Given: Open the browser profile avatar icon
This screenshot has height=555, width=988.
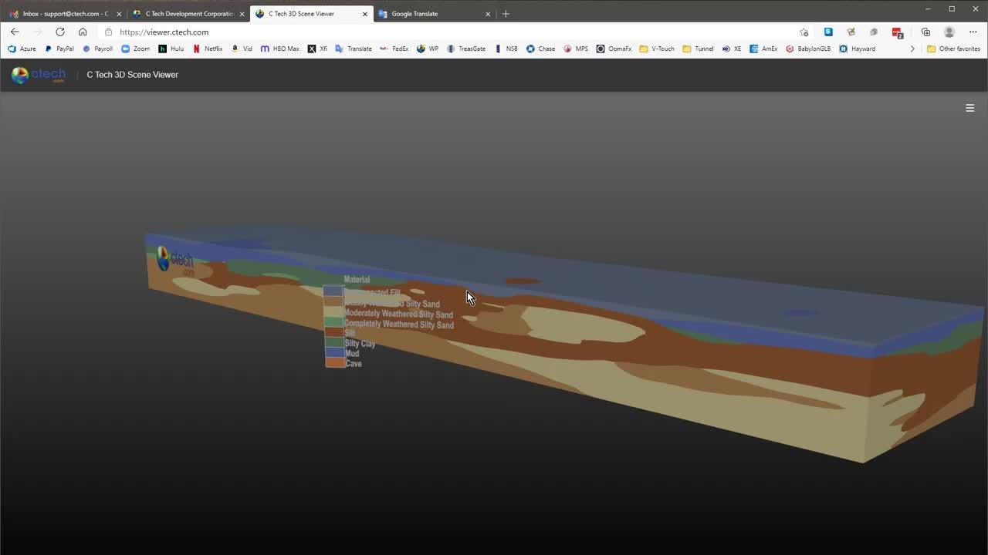Looking at the screenshot, I should point(949,32).
